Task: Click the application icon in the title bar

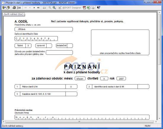Action: [3, 3]
